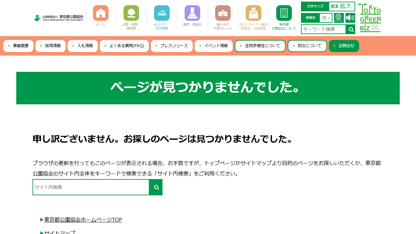Image resolution: width=416 pixels, height=234 pixels.
Task: Open the サイトマップ link
Action: pyautogui.click(x=60, y=233)
